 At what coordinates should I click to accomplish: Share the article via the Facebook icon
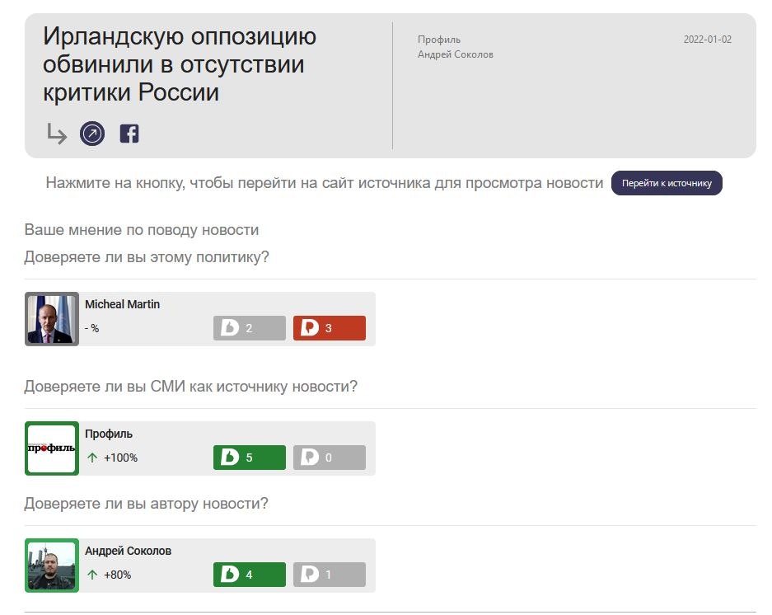(129, 133)
